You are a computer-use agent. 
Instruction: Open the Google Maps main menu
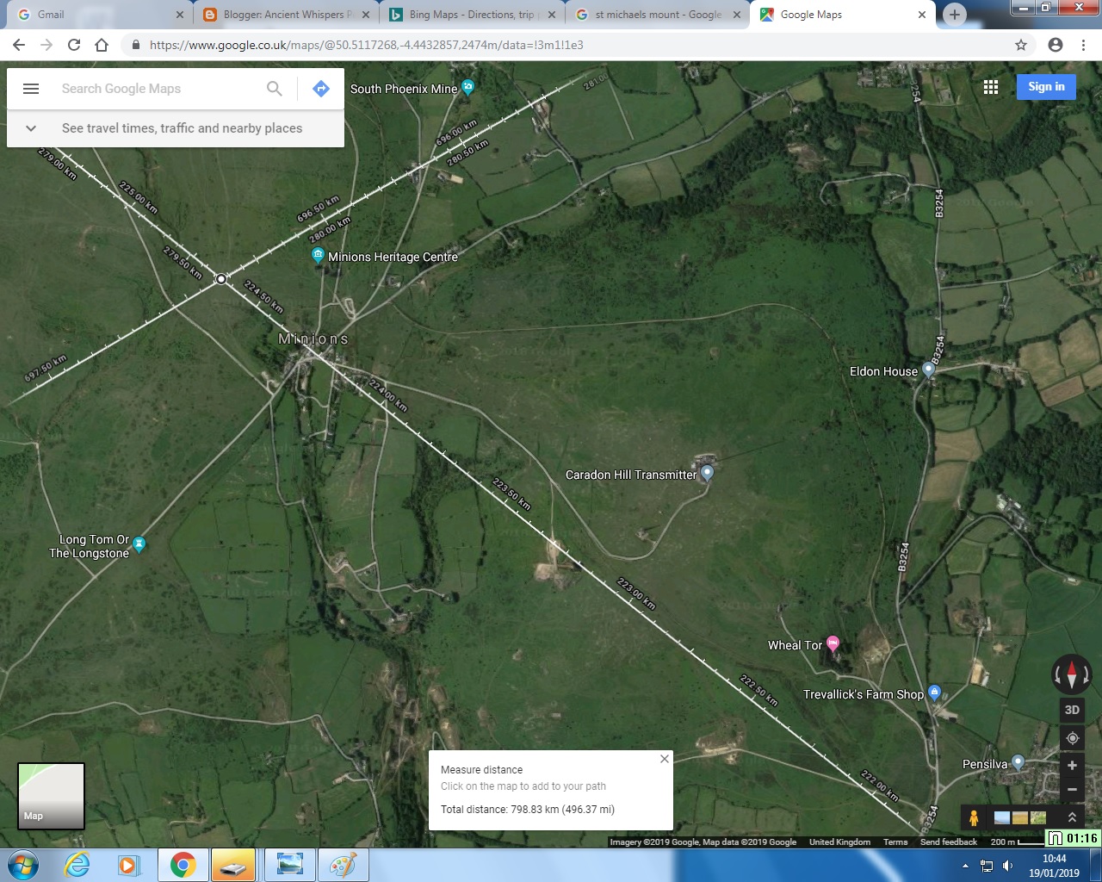[31, 88]
